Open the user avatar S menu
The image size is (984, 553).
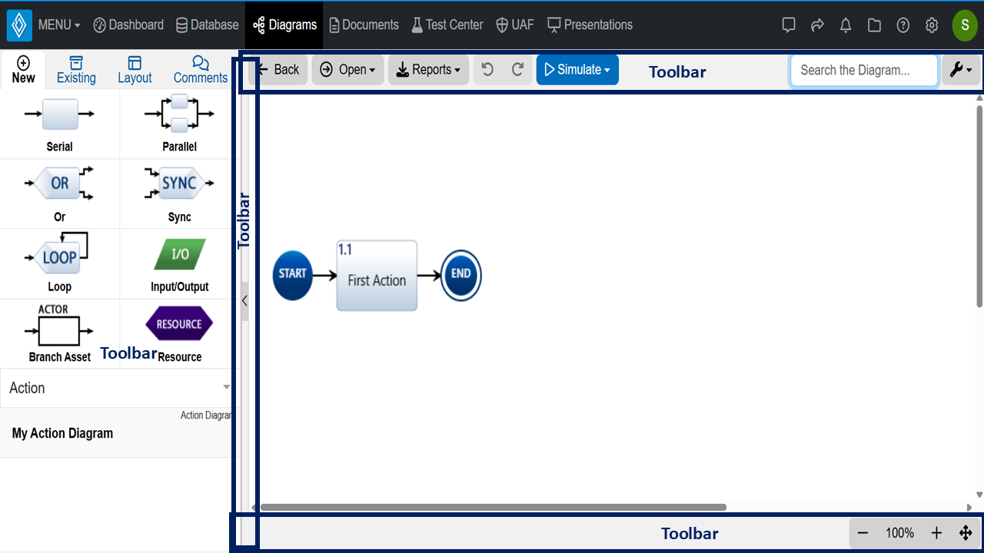tap(965, 25)
